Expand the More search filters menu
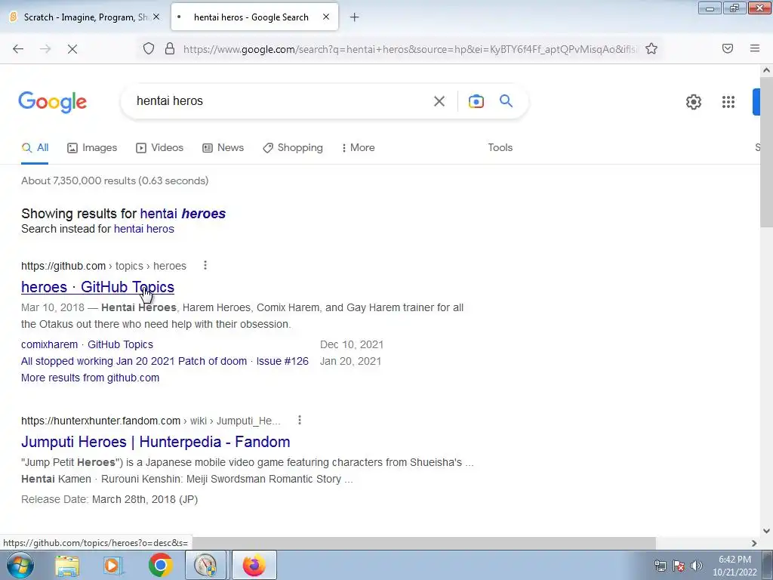 point(359,147)
